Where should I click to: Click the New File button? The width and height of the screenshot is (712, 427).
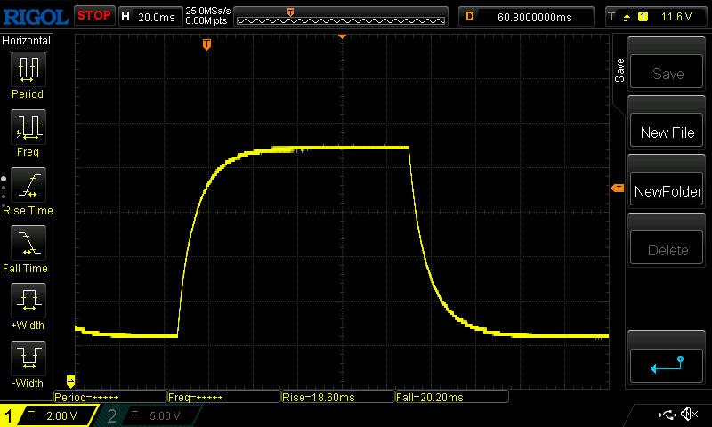(x=667, y=131)
